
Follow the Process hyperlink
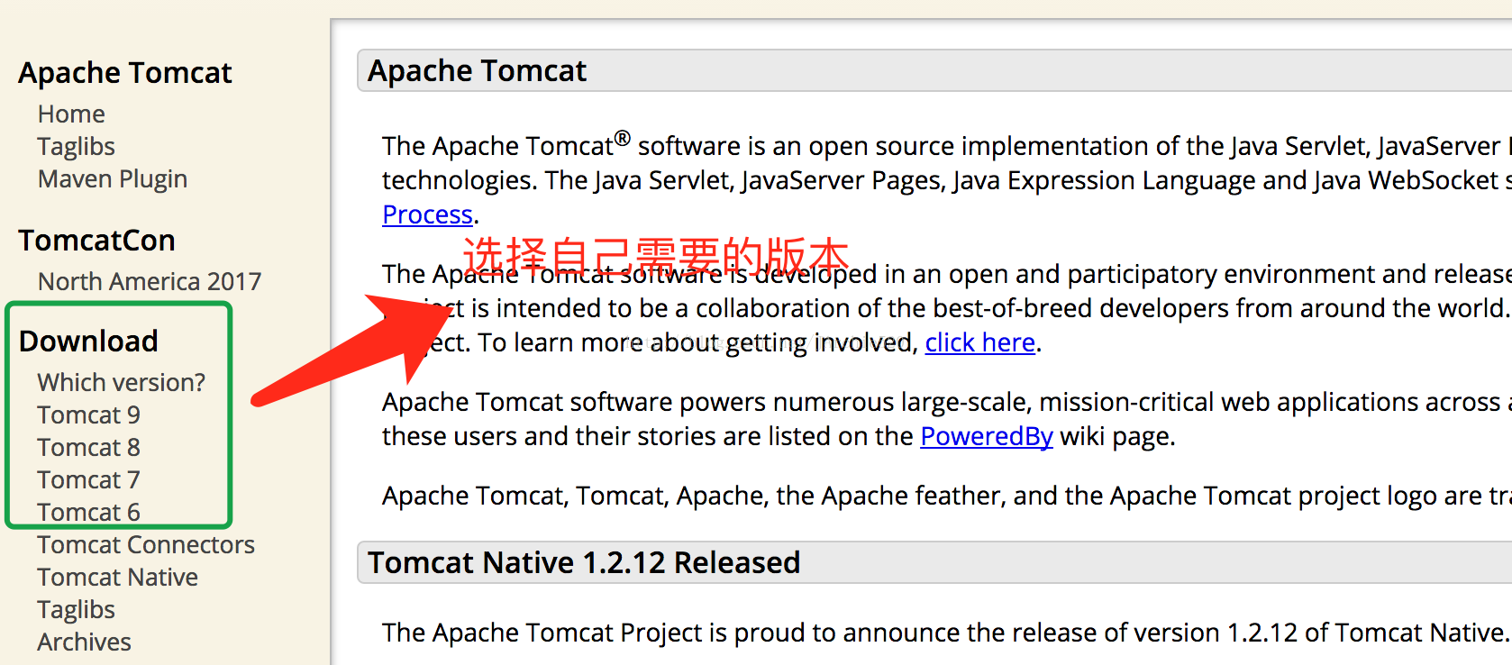tap(427, 214)
